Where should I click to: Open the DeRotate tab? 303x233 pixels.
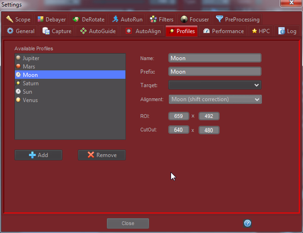pos(89,19)
